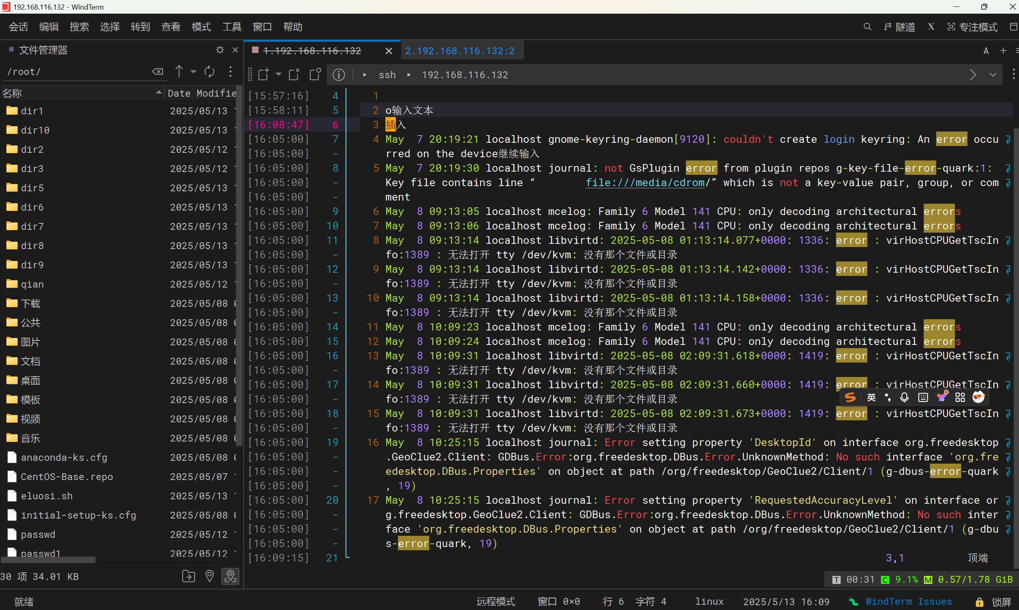Expand dropdown arrow next to up-directory button
Image resolution: width=1019 pixels, height=610 pixels.
(x=193, y=72)
